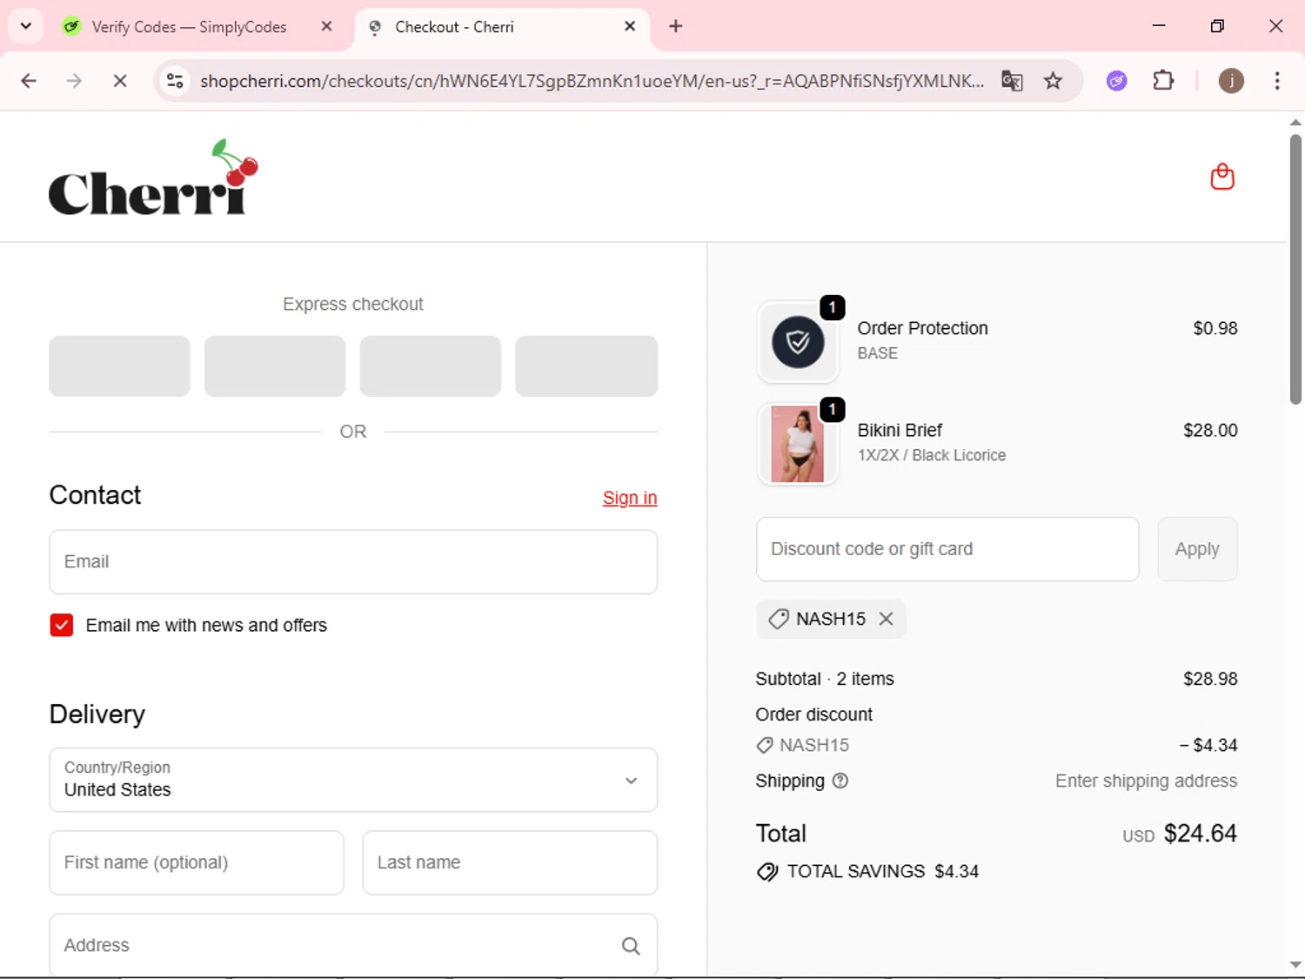This screenshot has height=979, width=1305.
Task: Click the page vertical scrollbar thumb
Action: click(1295, 269)
